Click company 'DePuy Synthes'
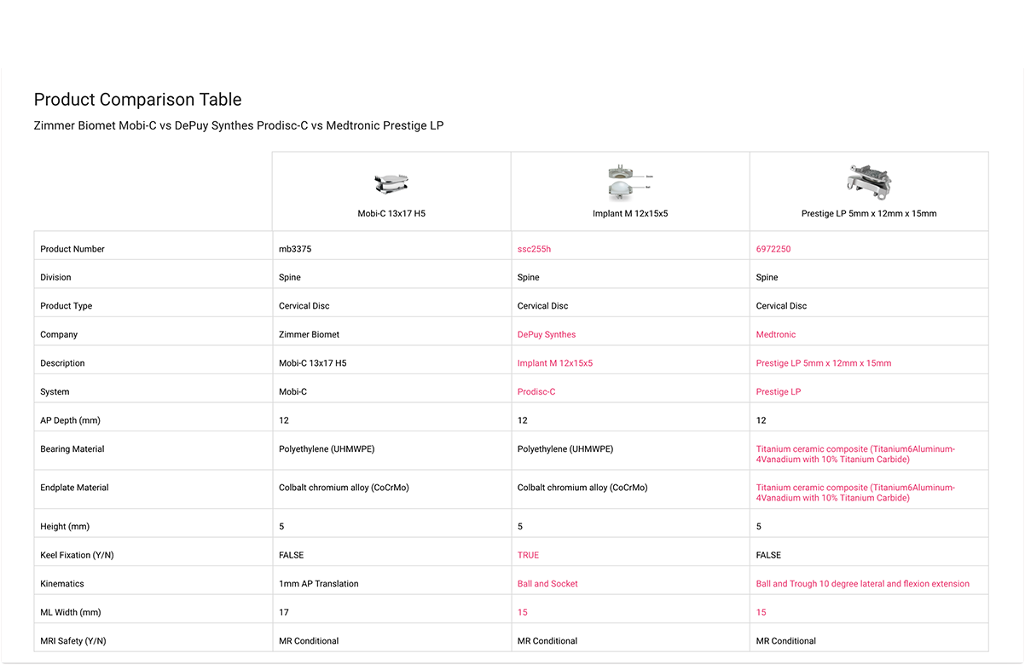The width and height of the screenshot is (1025, 665). [547, 334]
